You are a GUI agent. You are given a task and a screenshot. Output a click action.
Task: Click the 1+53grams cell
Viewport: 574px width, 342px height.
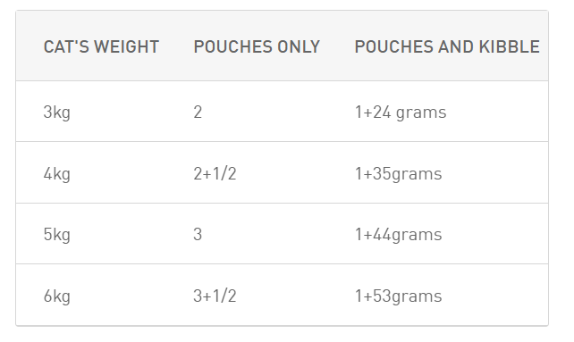[x=398, y=296]
